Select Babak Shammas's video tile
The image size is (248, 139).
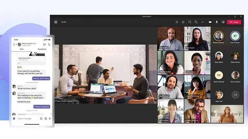[197, 111]
